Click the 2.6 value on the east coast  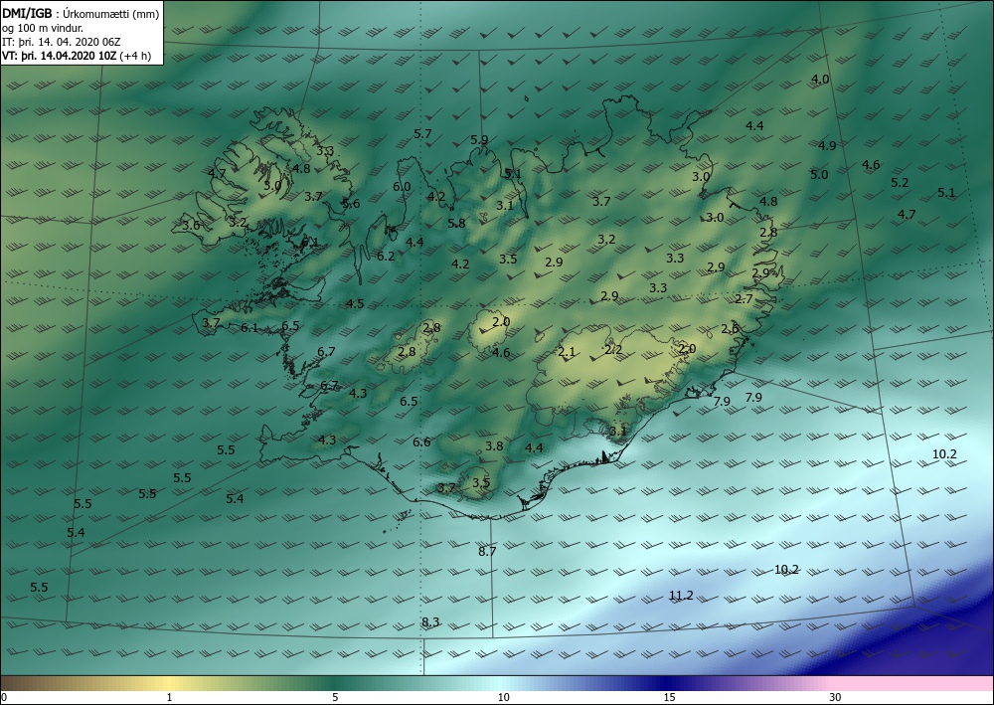tap(730, 328)
